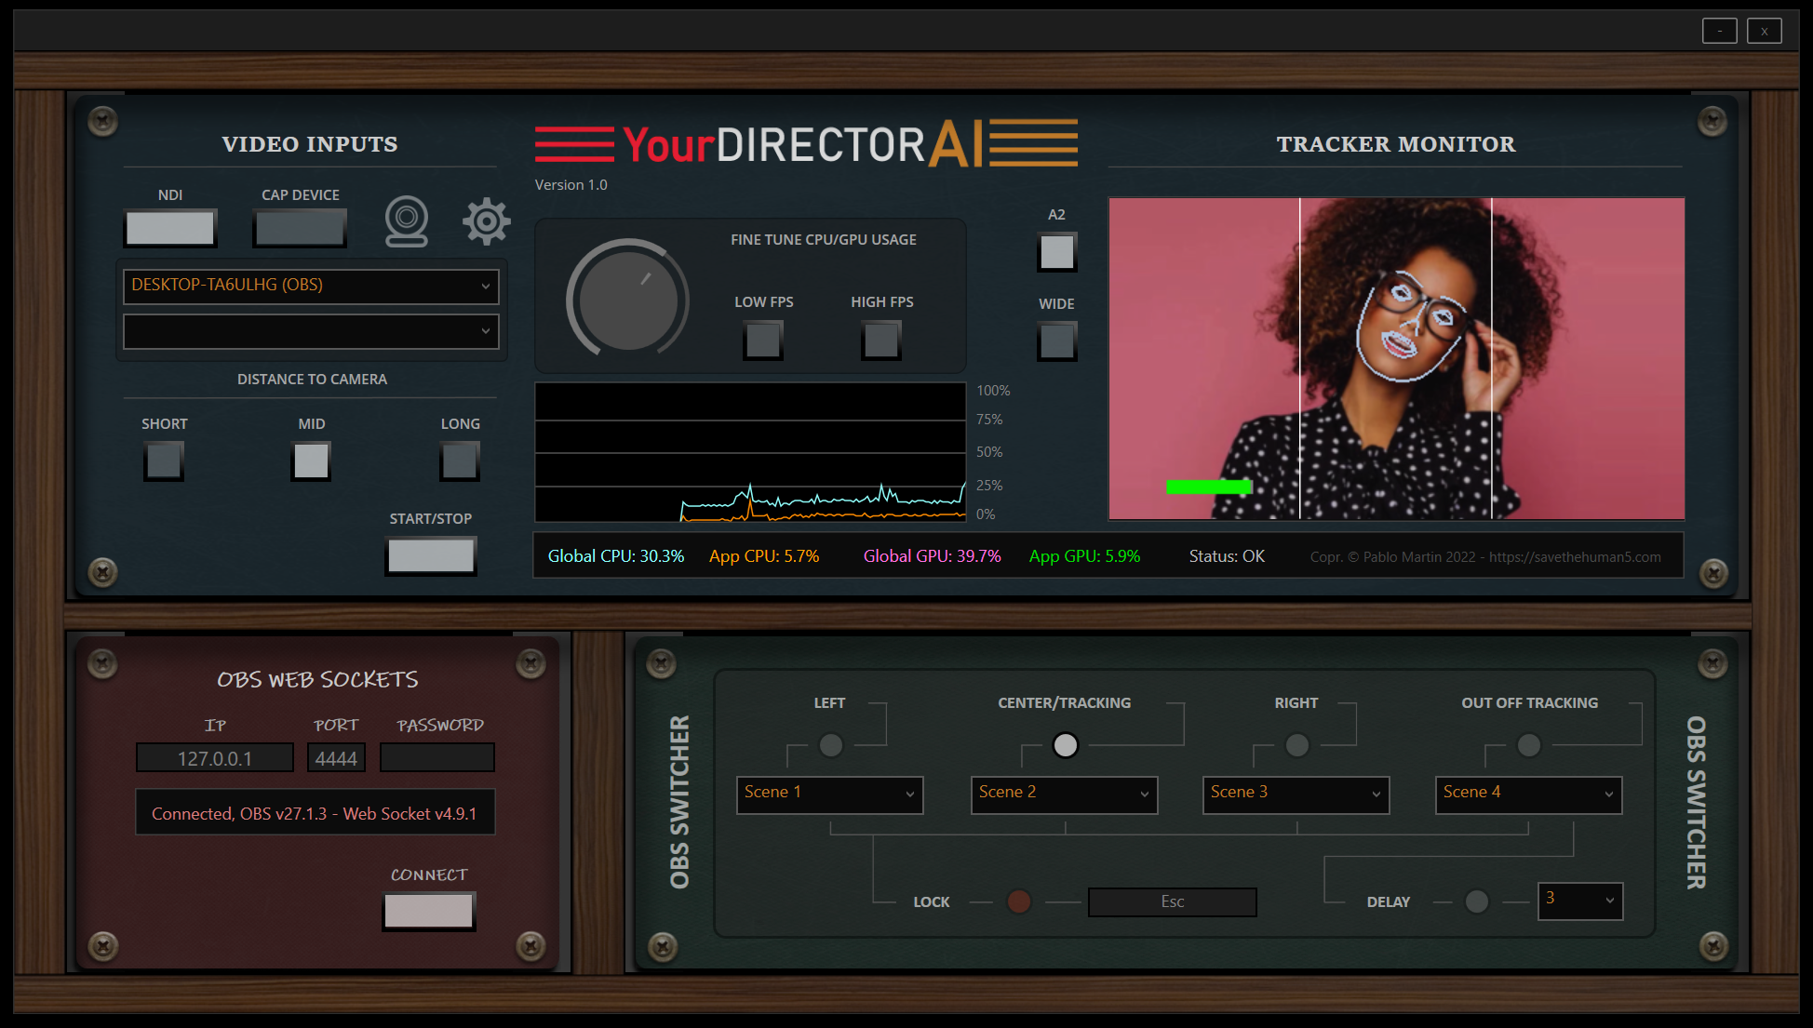Select the LEFT scene indicator radio
Viewport: 1813px width, 1028px height.
pyautogui.click(x=831, y=745)
